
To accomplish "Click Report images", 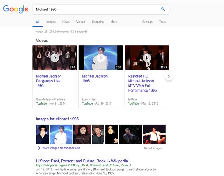I will [153, 148].
